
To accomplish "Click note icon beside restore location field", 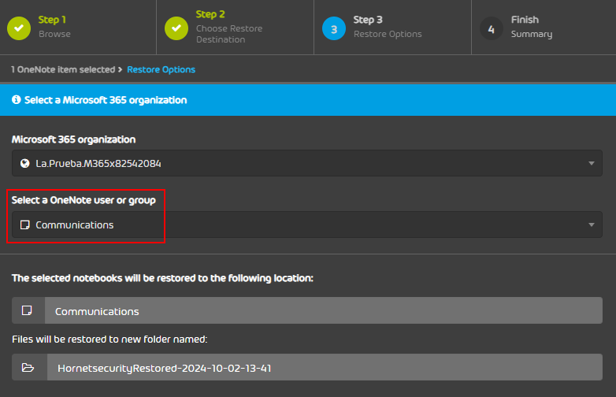I will (x=28, y=310).
